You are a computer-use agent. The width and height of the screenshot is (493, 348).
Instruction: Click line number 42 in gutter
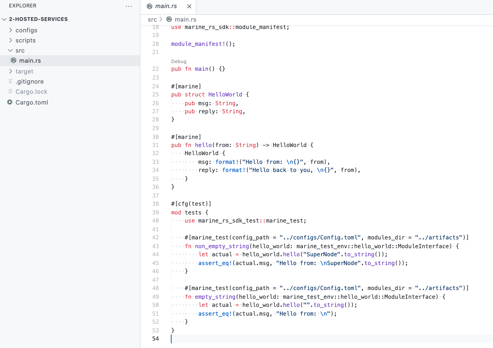(x=155, y=237)
